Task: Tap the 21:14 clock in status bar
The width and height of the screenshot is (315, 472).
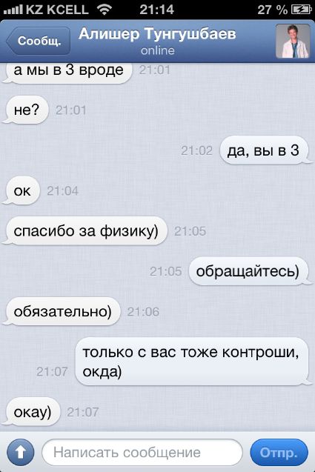Action: (156, 10)
